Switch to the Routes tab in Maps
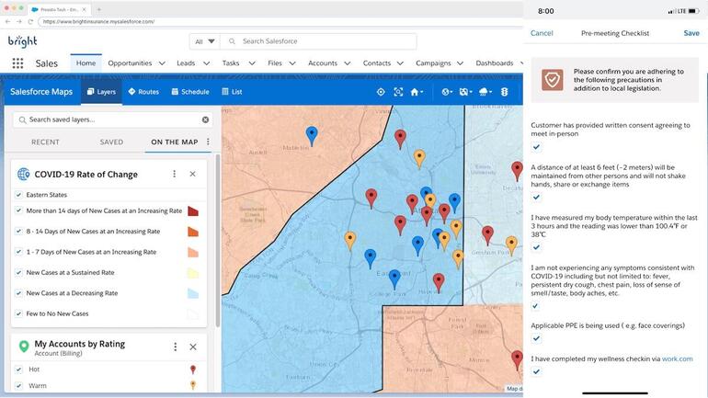 coord(143,92)
